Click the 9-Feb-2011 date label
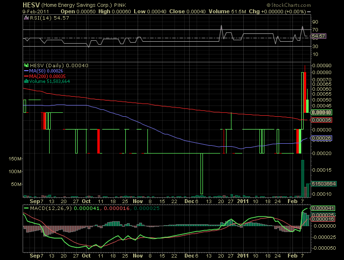 [x=36, y=12]
